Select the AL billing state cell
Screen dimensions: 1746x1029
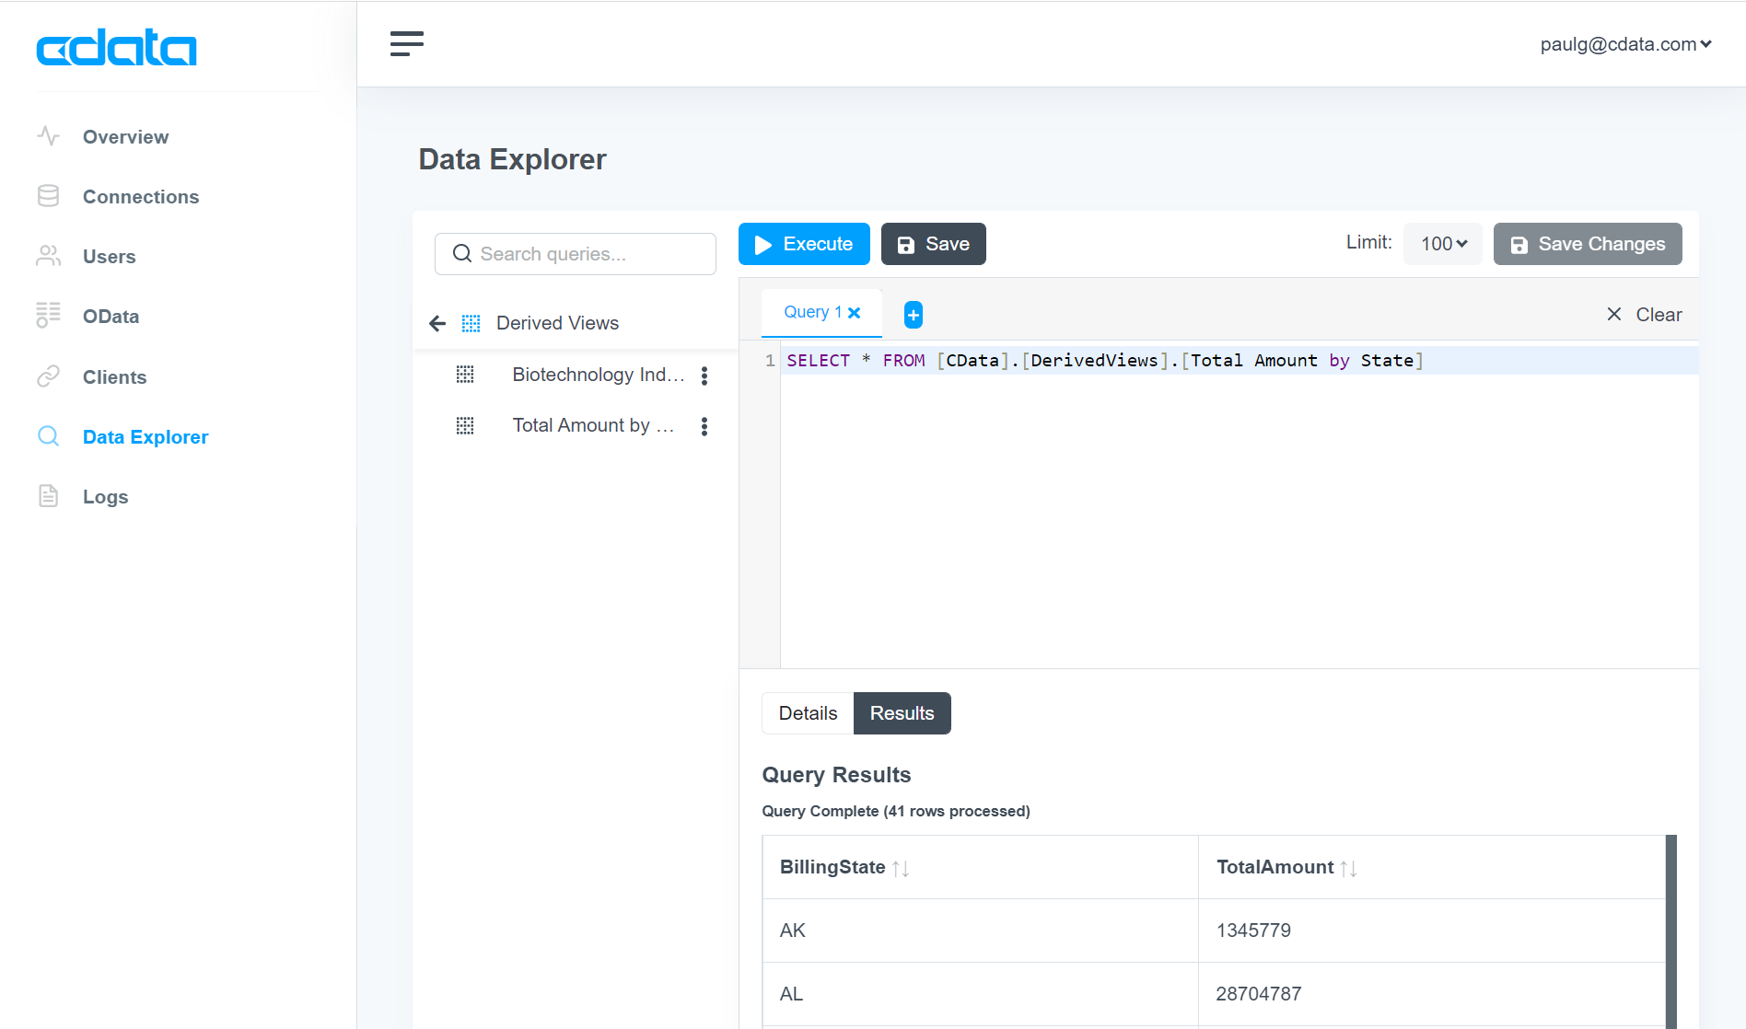(x=980, y=994)
